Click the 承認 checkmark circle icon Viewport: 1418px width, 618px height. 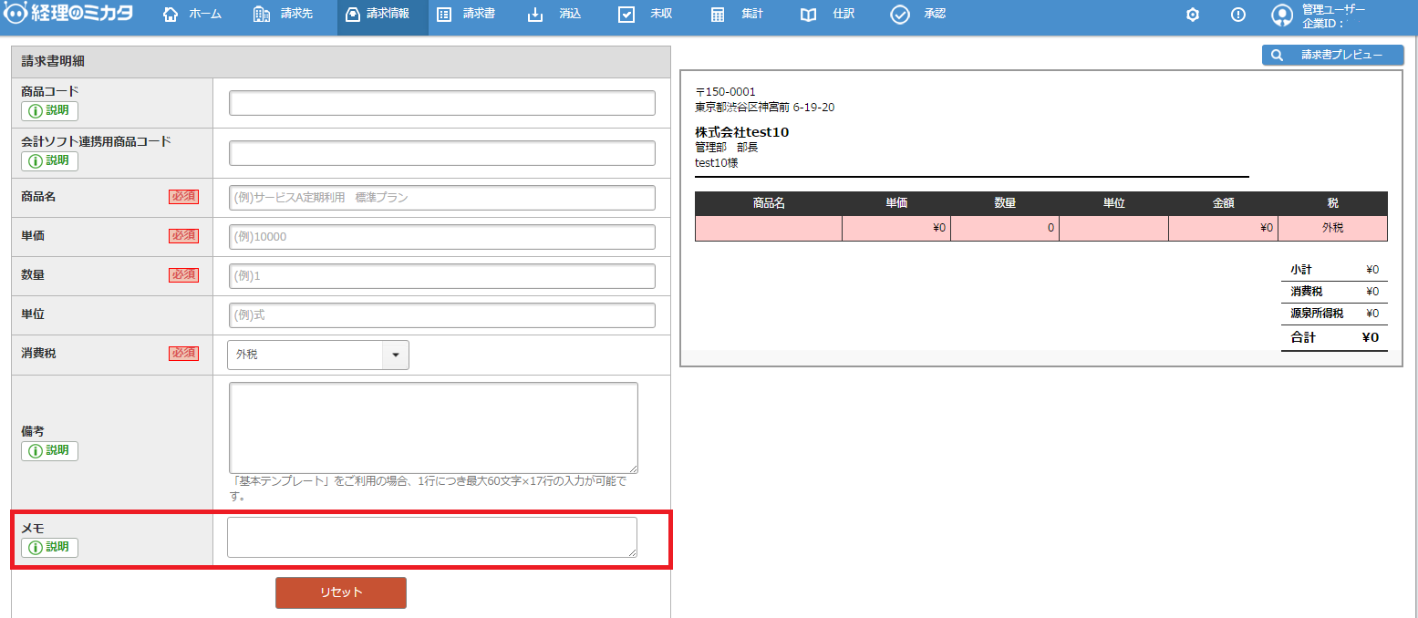(900, 15)
